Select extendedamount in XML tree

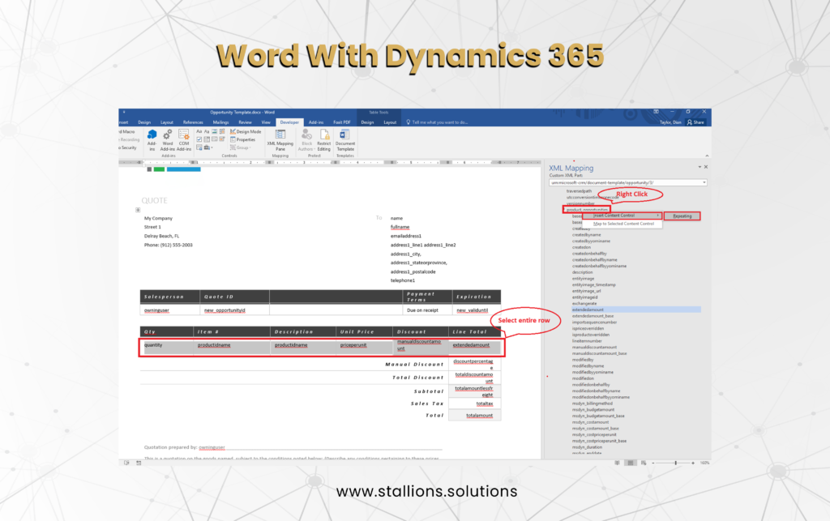(588, 310)
